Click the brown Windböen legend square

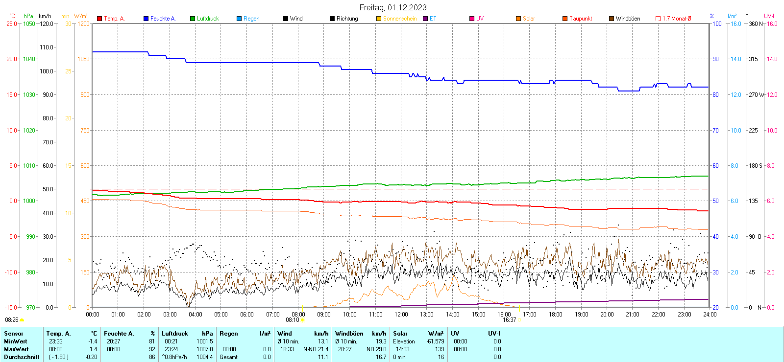[612, 19]
